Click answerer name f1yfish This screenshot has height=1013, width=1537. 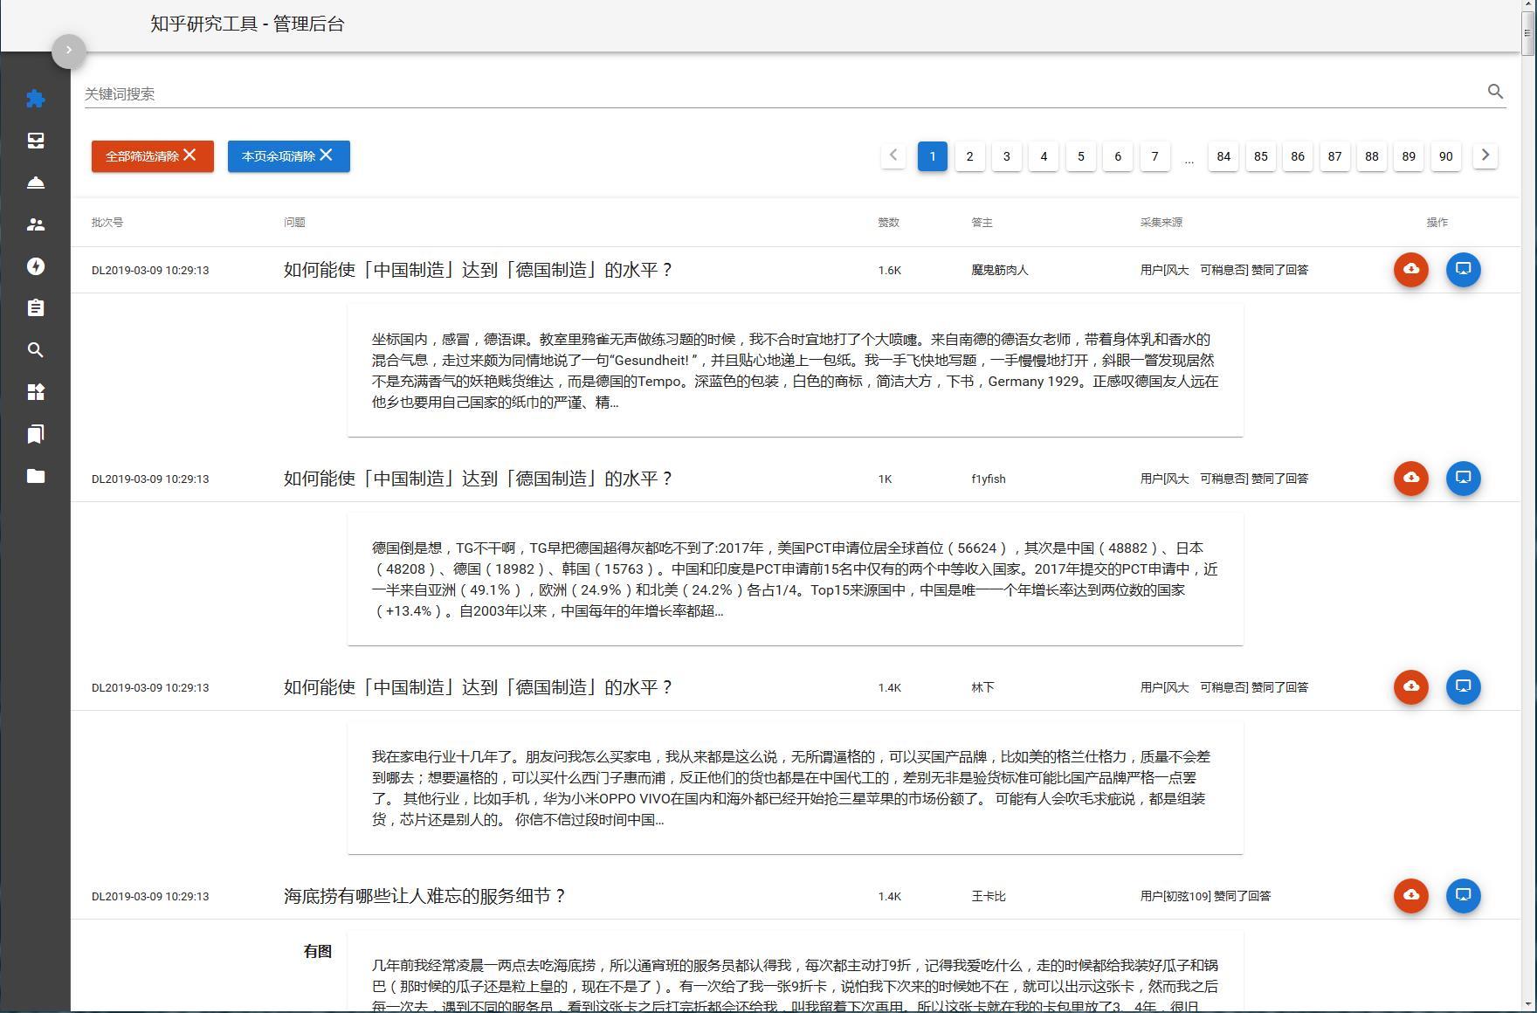tap(989, 479)
